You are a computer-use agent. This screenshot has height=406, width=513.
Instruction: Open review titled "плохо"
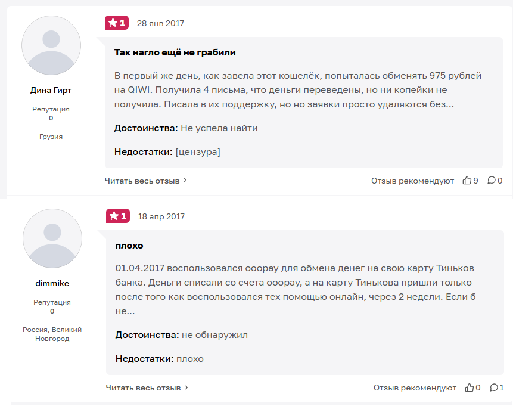click(x=129, y=245)
